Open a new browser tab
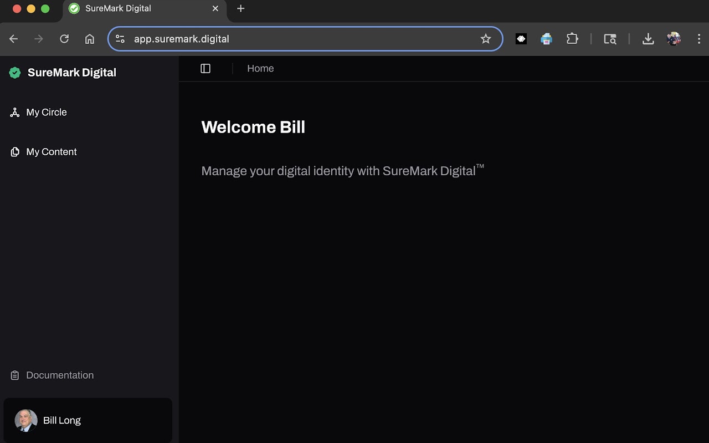Screen dimensions: 709x443 click(x=240, y=8)
